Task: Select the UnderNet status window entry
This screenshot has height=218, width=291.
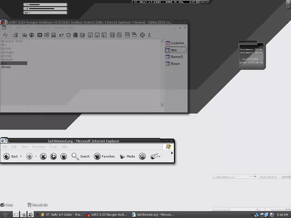Action: tap(176, 43)
